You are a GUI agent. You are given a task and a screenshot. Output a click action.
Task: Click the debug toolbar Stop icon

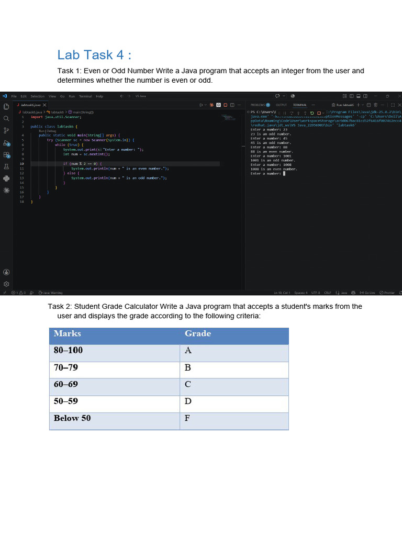[319, 113]
